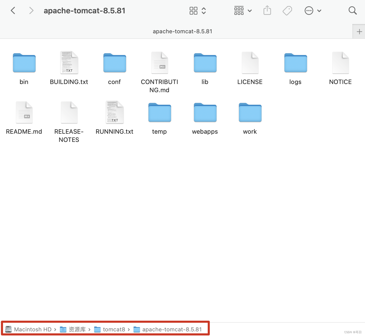The width and height of the screenshot is (365, 336).
Task: Click the 'work' name label
Action: click(x=250, y=132)
